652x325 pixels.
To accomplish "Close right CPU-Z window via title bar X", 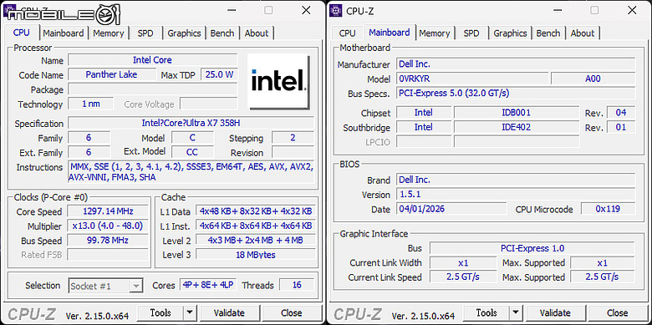I will click(x=632, y=10).
